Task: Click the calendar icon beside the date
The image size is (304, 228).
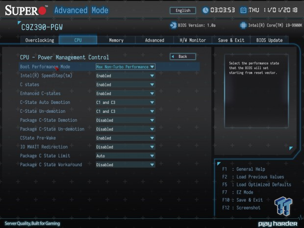Action: tap(243, 10)
